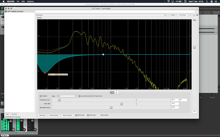Viewport: 220px width, 137px height.
Task: Click the wet/dry mix knob
Action: pos(194,15)
